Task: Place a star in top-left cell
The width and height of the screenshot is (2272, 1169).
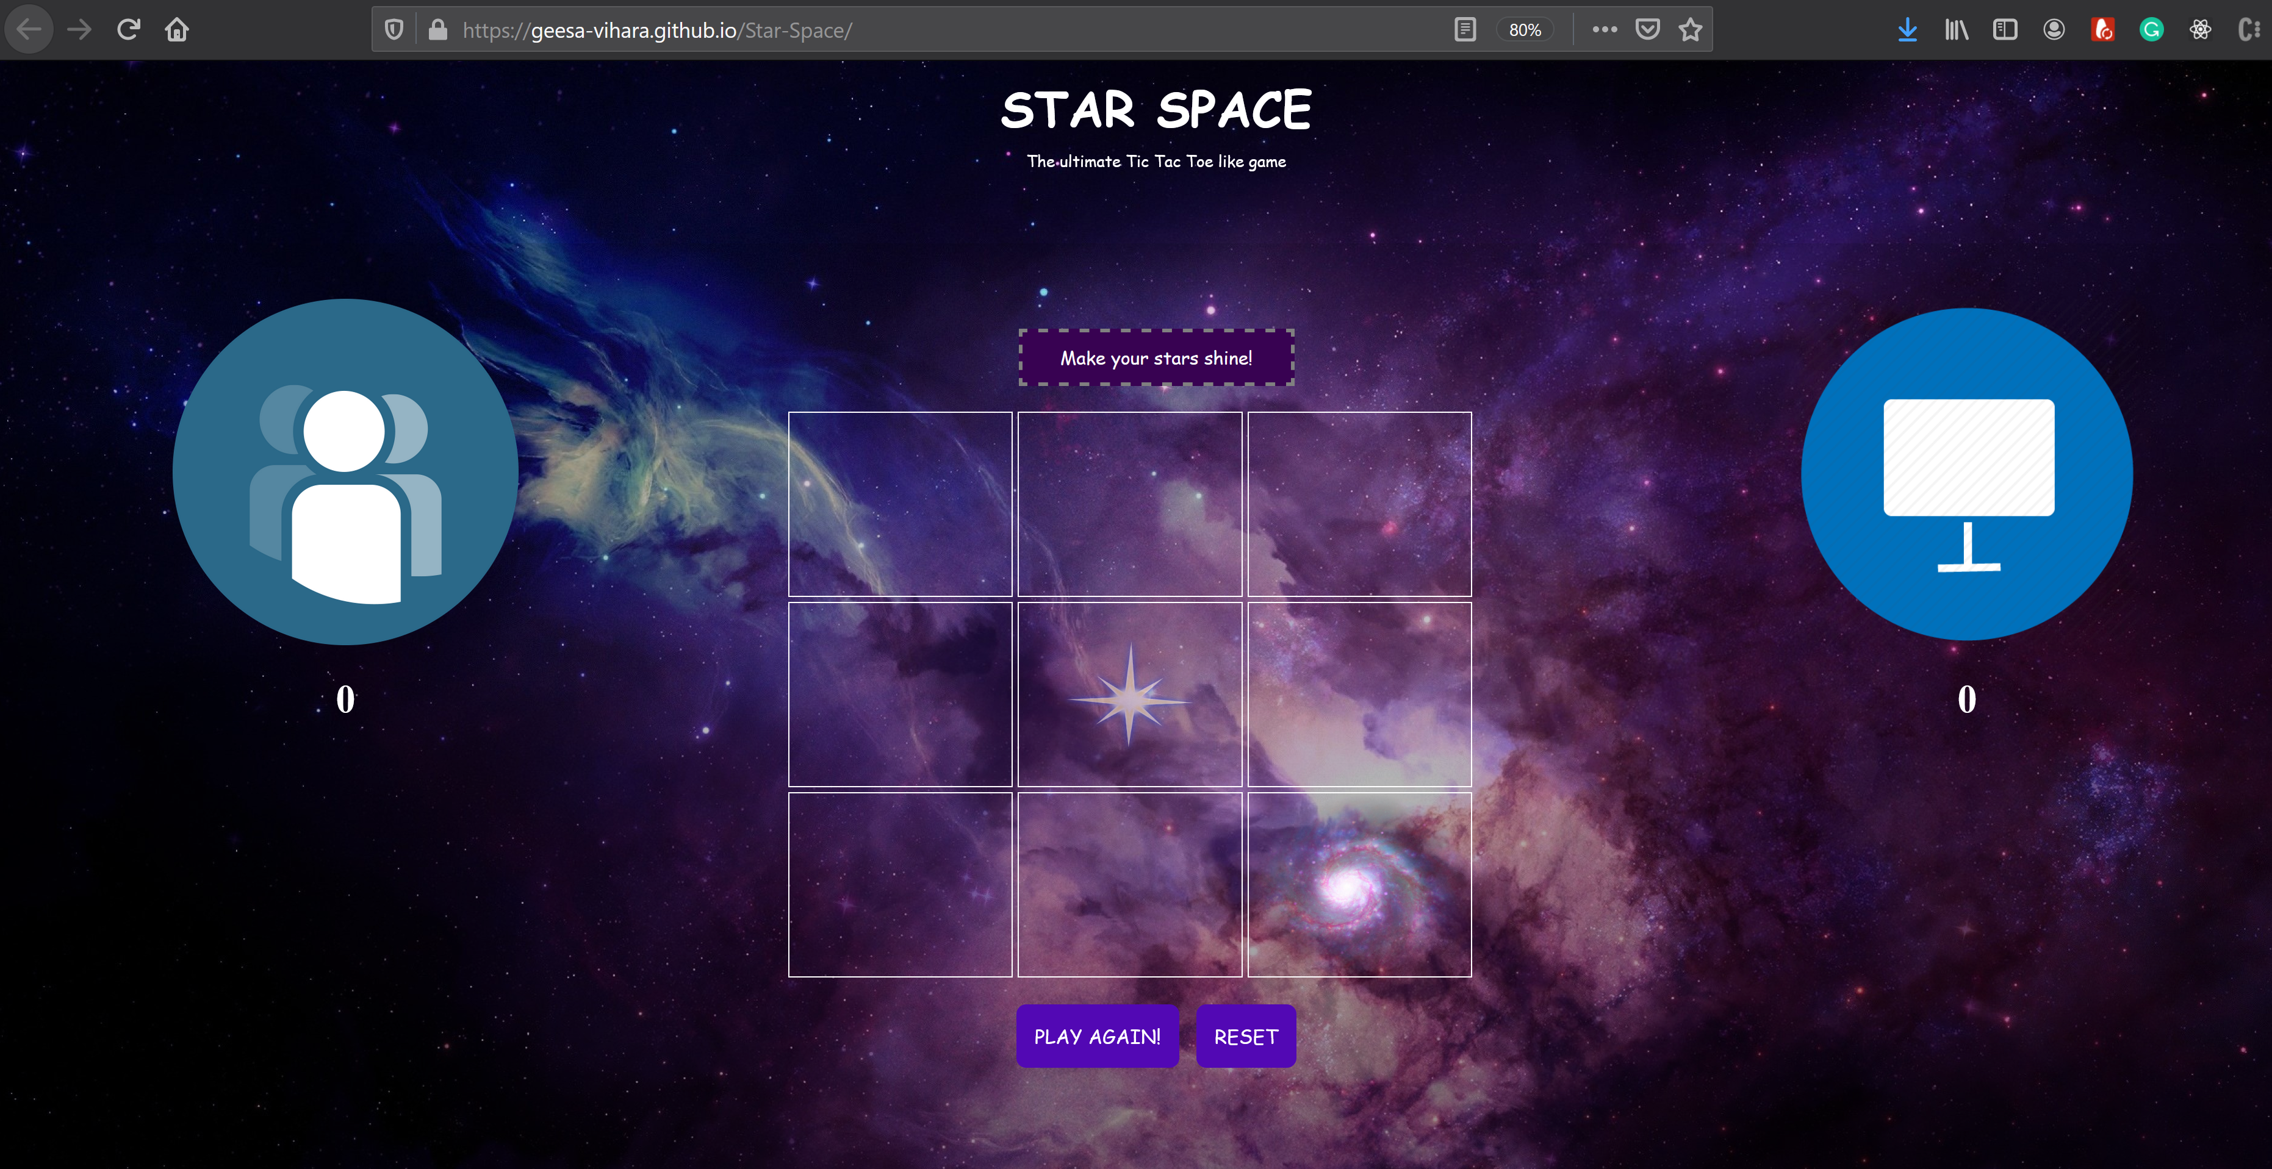Action: click(900, 503)
